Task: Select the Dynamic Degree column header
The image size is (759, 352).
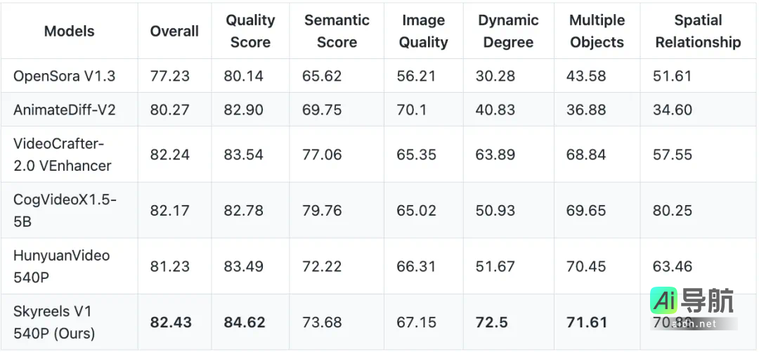Action: [x=508, y=31]
